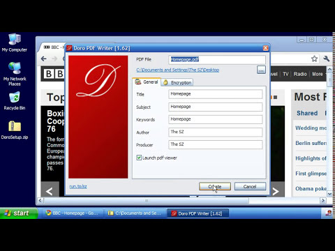335x251 pixels.
Task: Click the Doro PDF Writer taskbar item
Action: (x=198, y=213)
